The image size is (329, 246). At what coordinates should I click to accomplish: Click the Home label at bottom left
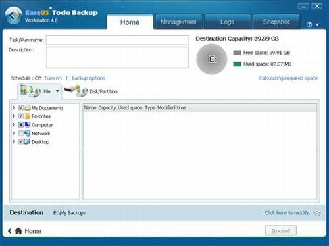(33, 231)
